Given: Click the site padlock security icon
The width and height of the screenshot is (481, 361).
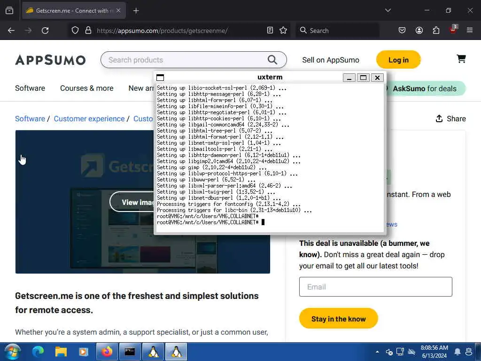Looking at the screenshot, I should pos(88,31).
